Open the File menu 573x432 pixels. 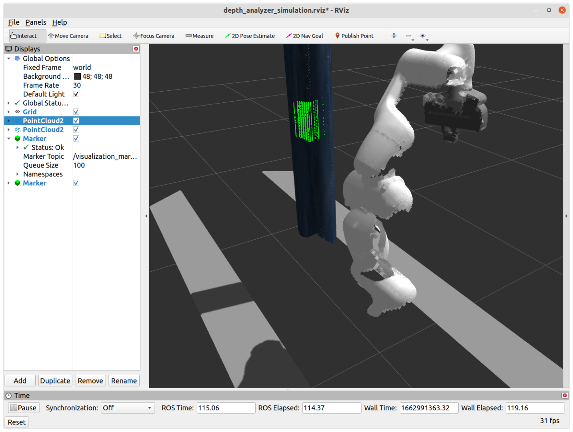[x=13, y=22]
